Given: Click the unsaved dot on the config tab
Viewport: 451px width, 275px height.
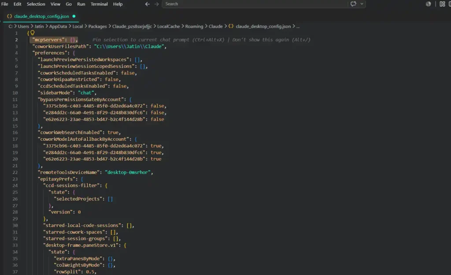Looking at the screenshot, I should point(74,16).
